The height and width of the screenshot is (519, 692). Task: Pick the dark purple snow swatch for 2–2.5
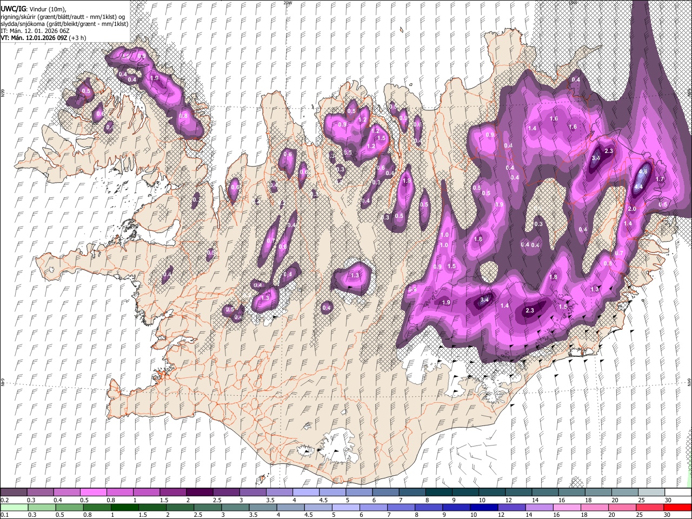coord(199,493)
